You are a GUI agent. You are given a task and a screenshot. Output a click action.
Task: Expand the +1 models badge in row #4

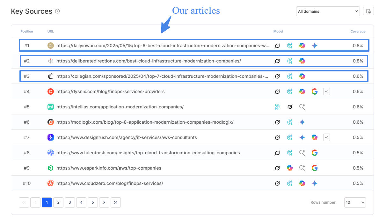tap(326, 91)
